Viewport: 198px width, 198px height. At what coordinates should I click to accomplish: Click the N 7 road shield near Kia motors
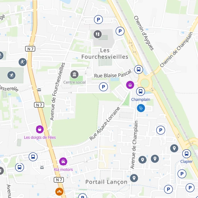pyautogui.click(x=59, y=180)
